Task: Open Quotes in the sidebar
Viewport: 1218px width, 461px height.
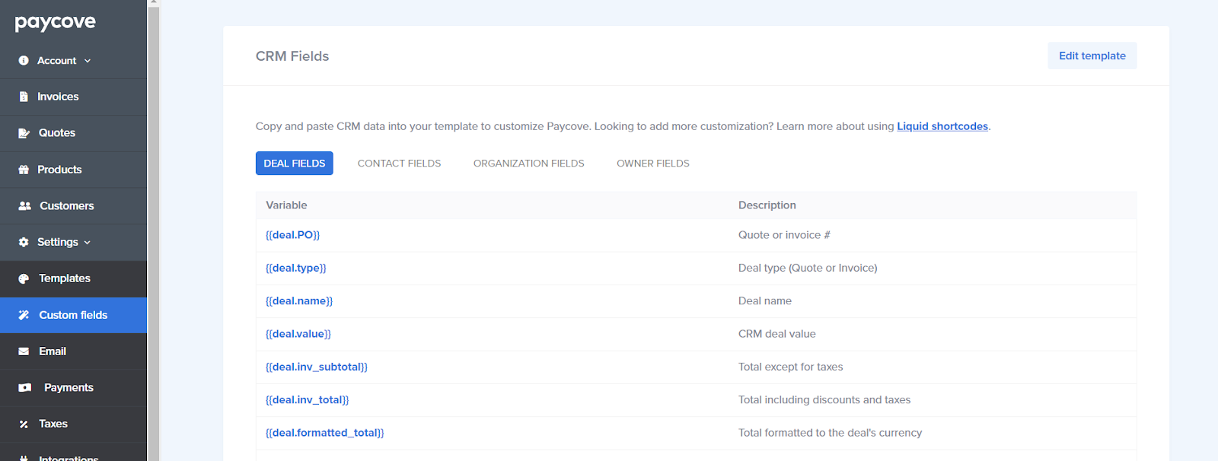Action: (x=73, y=133)
